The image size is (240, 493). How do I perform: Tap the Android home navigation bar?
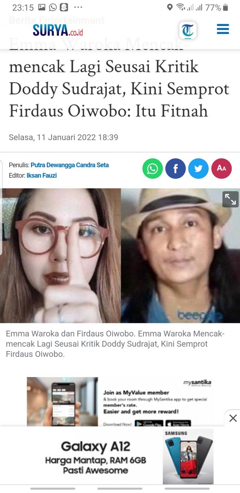click(120, 489)
